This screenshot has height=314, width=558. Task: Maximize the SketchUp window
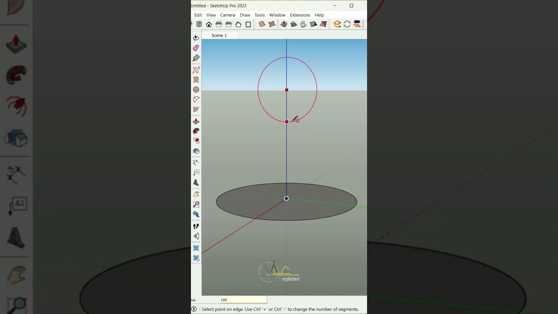click(351, 6)
